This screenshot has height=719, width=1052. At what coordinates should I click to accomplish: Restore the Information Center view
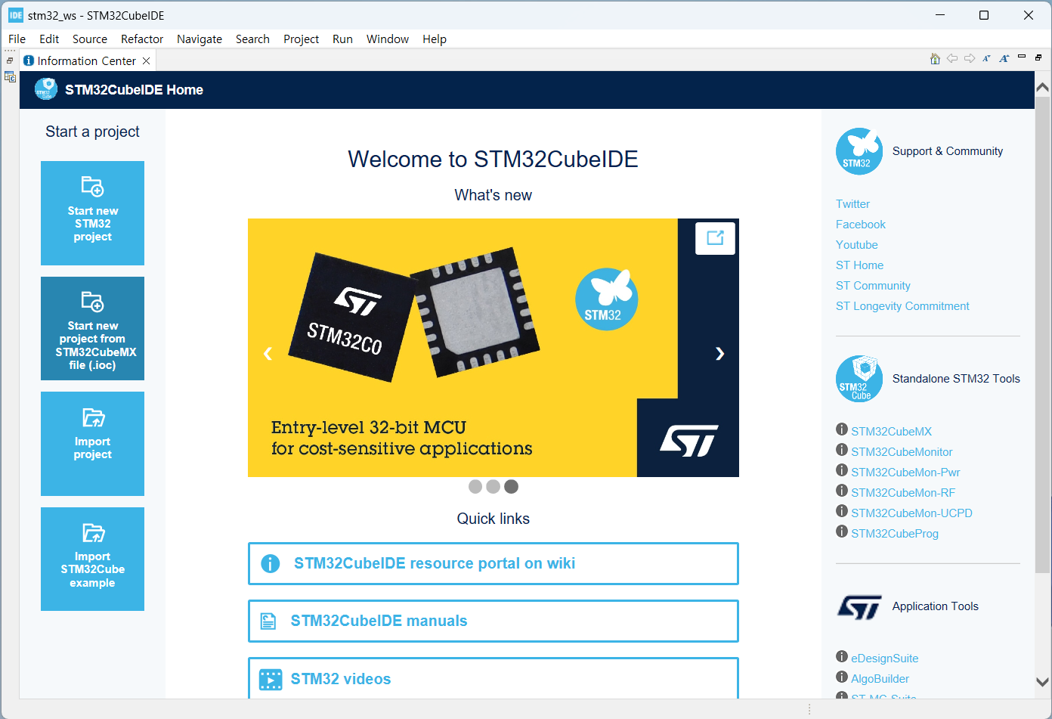click(1038, 57)
